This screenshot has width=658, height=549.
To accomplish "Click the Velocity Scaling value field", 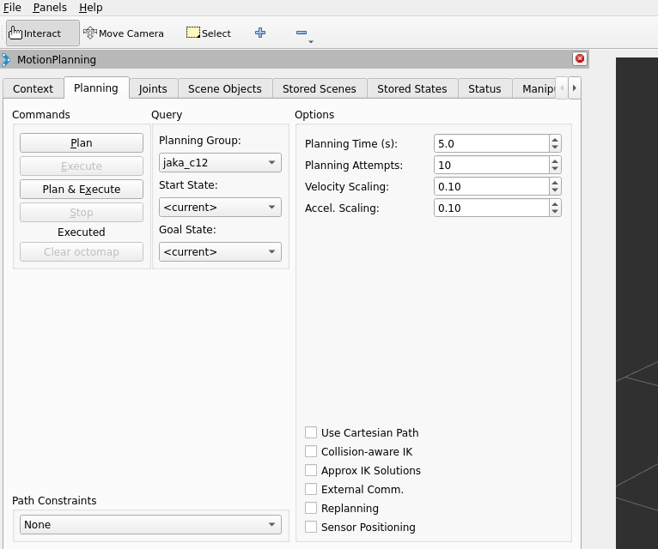I will (x=491, y=186).
